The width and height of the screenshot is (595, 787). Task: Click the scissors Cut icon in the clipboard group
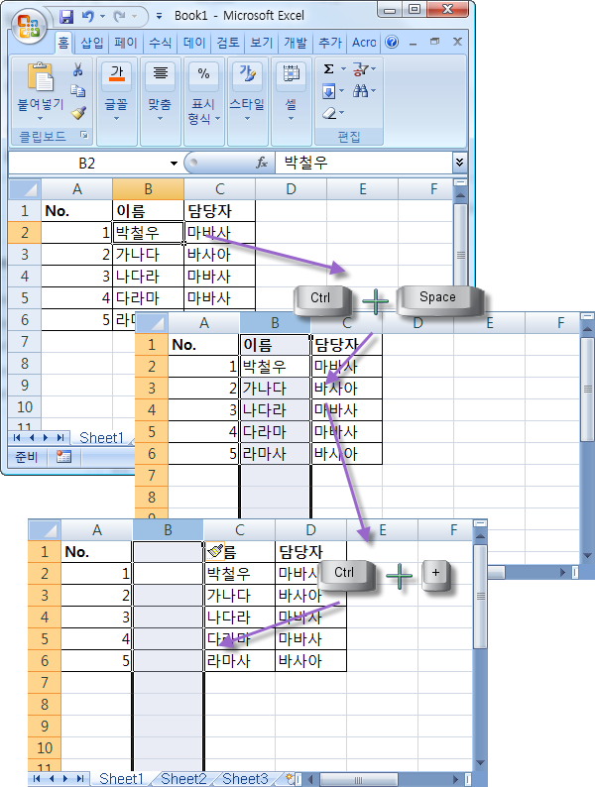pyautogui.click(x=77, y=69)
